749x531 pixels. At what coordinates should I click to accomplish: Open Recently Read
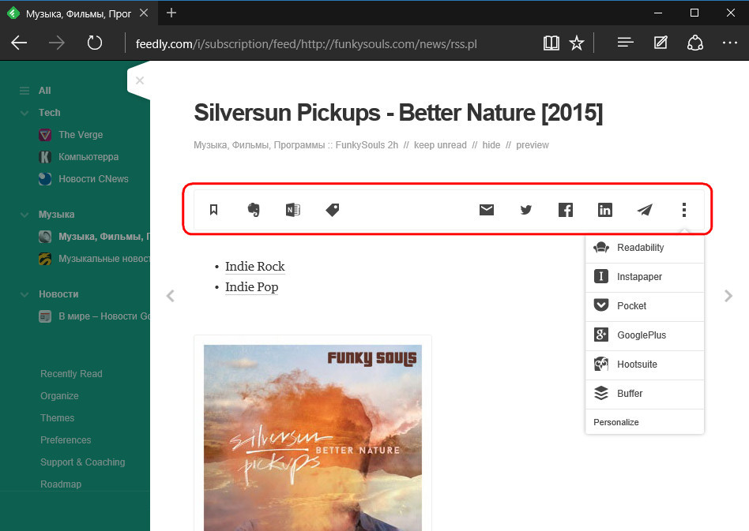point(71,374)
